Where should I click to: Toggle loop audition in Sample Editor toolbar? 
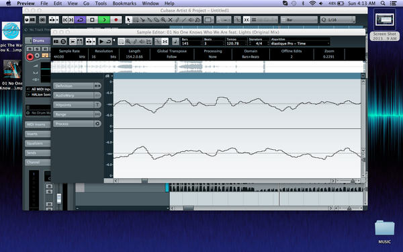point(108,42)
